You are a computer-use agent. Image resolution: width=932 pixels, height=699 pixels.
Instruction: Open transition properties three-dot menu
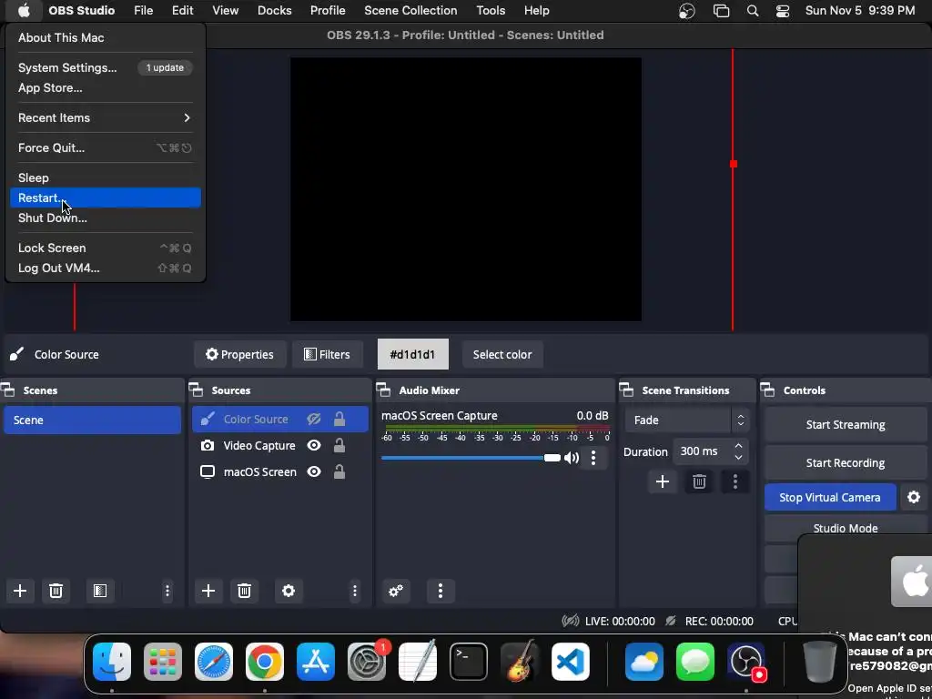pos(735,481)
